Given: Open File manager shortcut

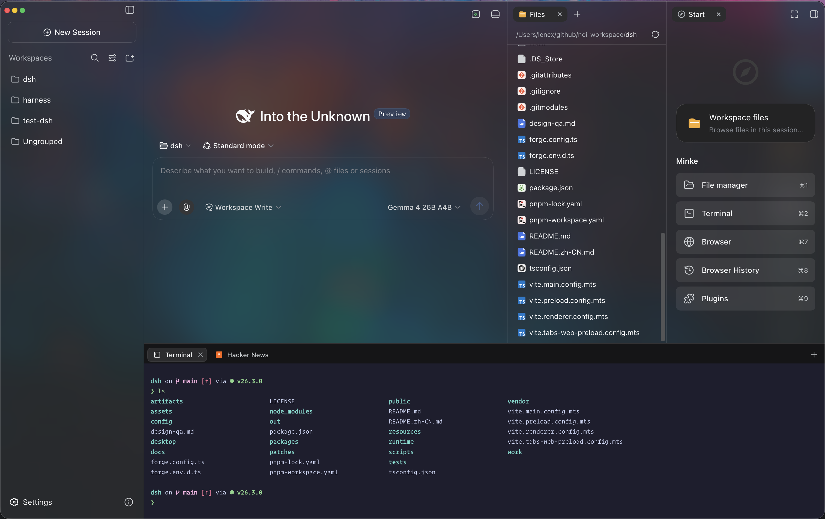Looking at the screenshot, I should (x=745, y=185).
